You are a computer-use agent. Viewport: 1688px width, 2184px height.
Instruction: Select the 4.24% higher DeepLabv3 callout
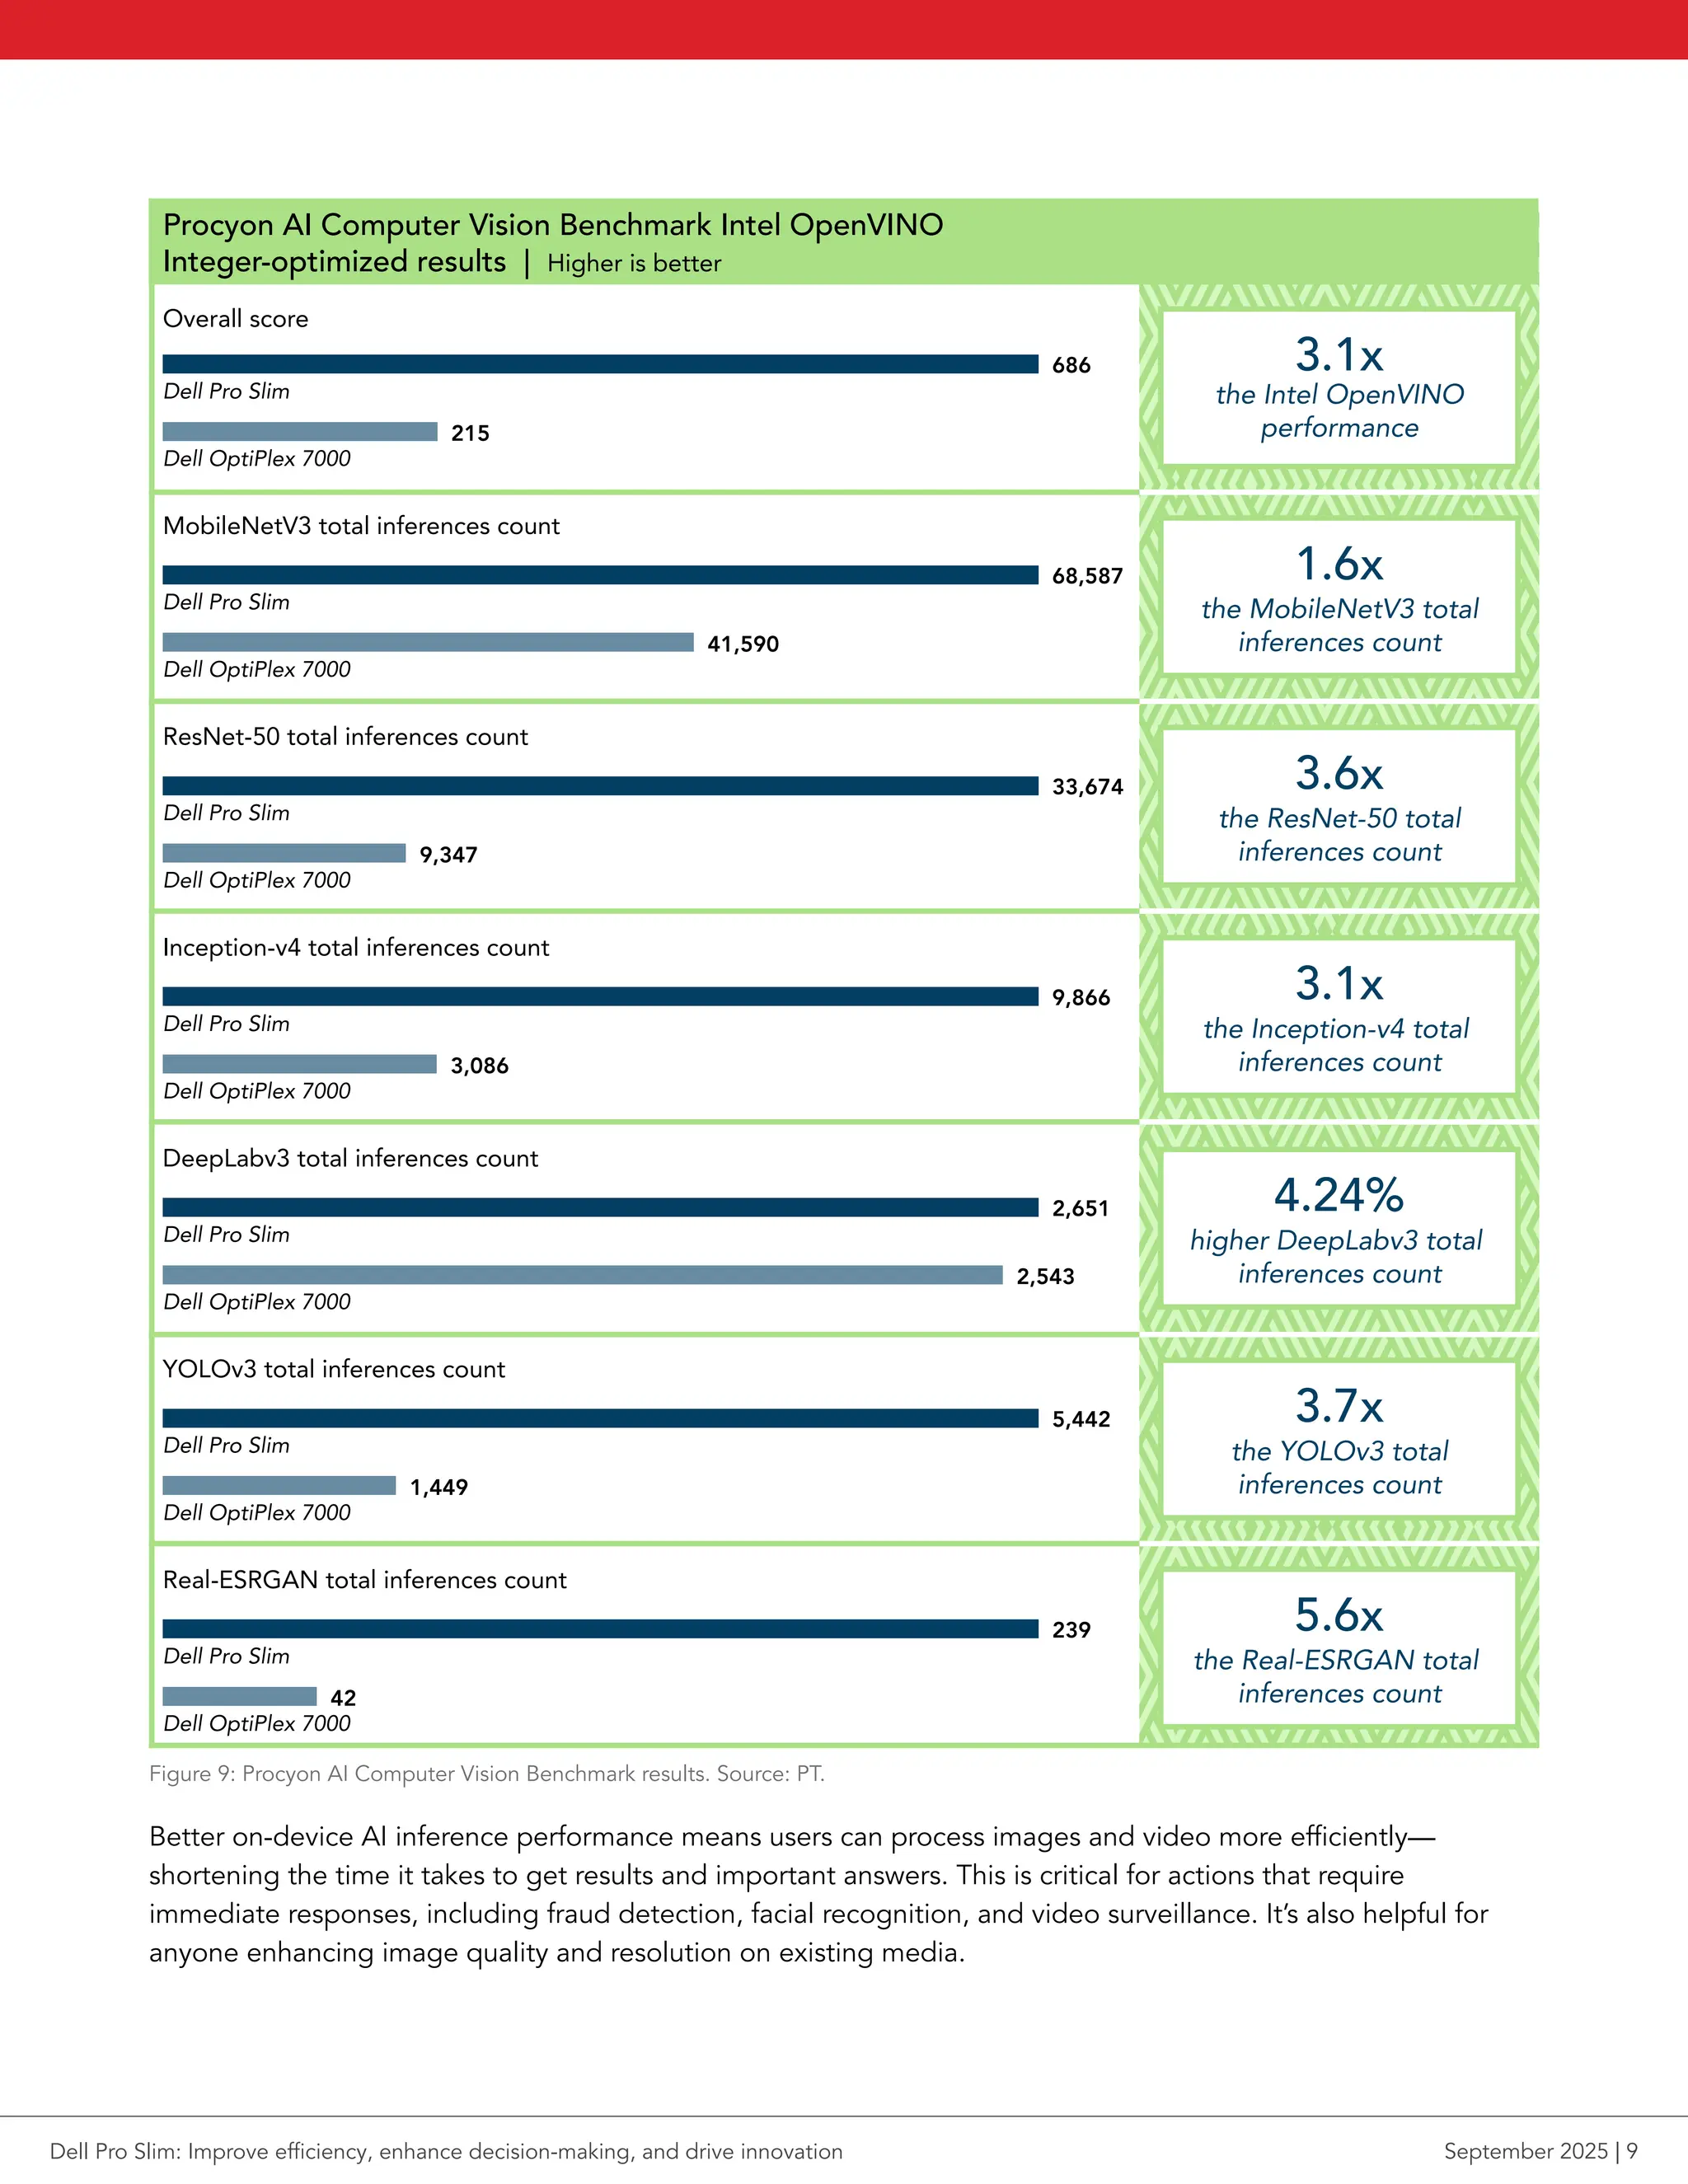point(1339,1229)
